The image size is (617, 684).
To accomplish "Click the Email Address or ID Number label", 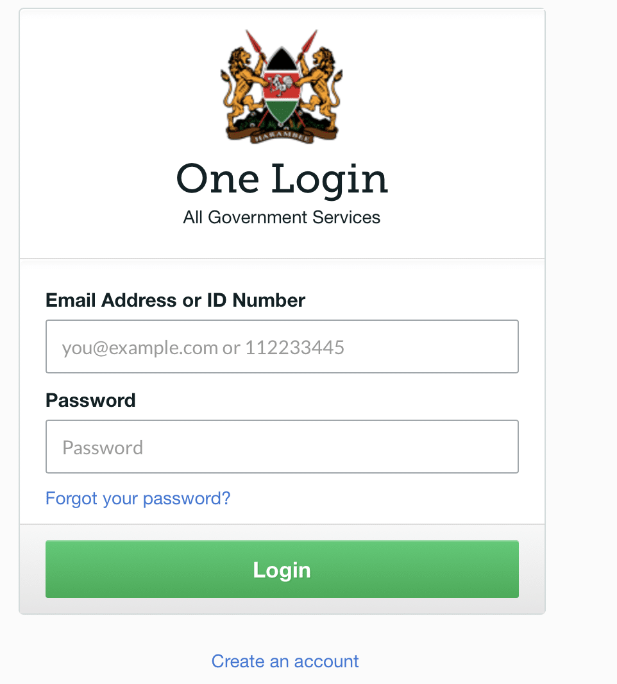I will point(175,300).
